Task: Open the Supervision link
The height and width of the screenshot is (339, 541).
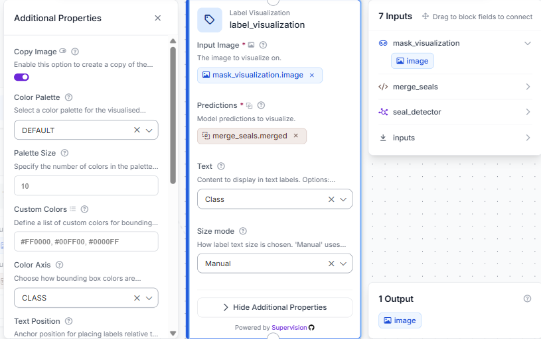Action: [289, 327]
